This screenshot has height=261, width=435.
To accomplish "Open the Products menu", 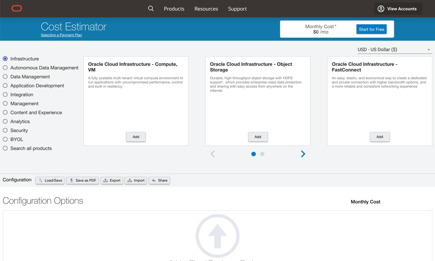I will point(174,9).
